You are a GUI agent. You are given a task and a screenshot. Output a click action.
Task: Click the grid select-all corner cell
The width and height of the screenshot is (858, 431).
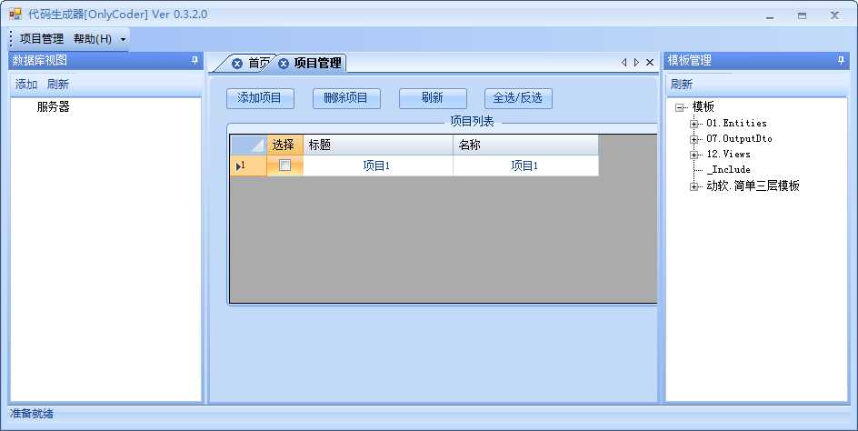(x=248, y=145)
